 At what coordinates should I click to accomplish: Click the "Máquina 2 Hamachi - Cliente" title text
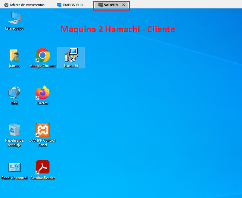point(118,29)
